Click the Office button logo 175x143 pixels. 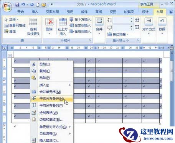[x=7, y=7]
